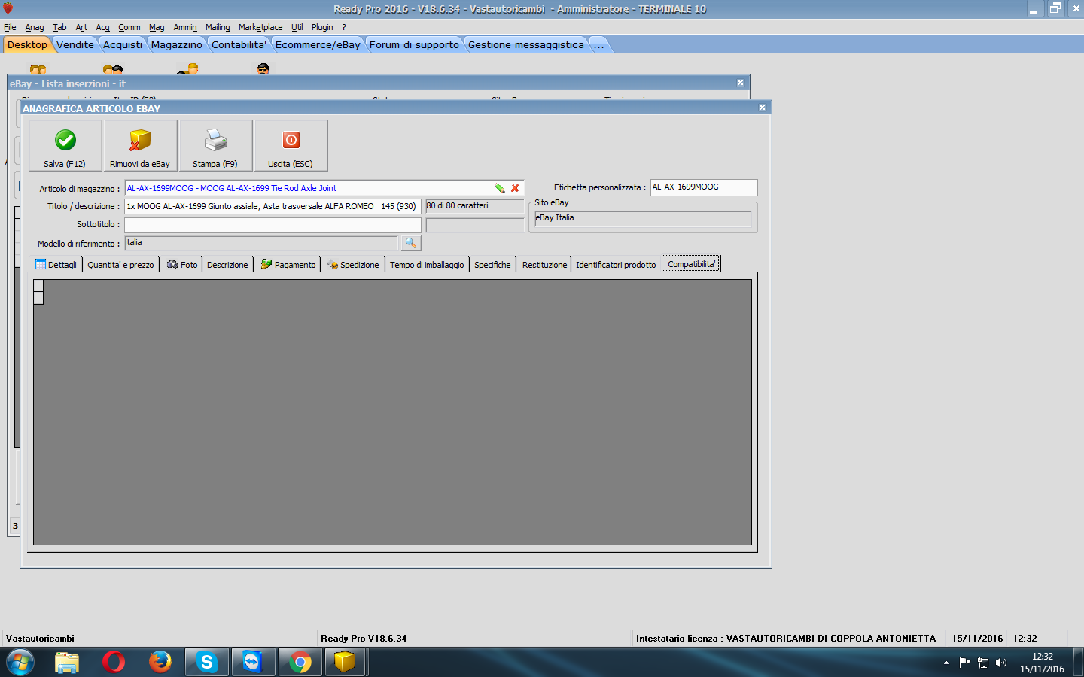Open the Tab menu

point(59,27)
